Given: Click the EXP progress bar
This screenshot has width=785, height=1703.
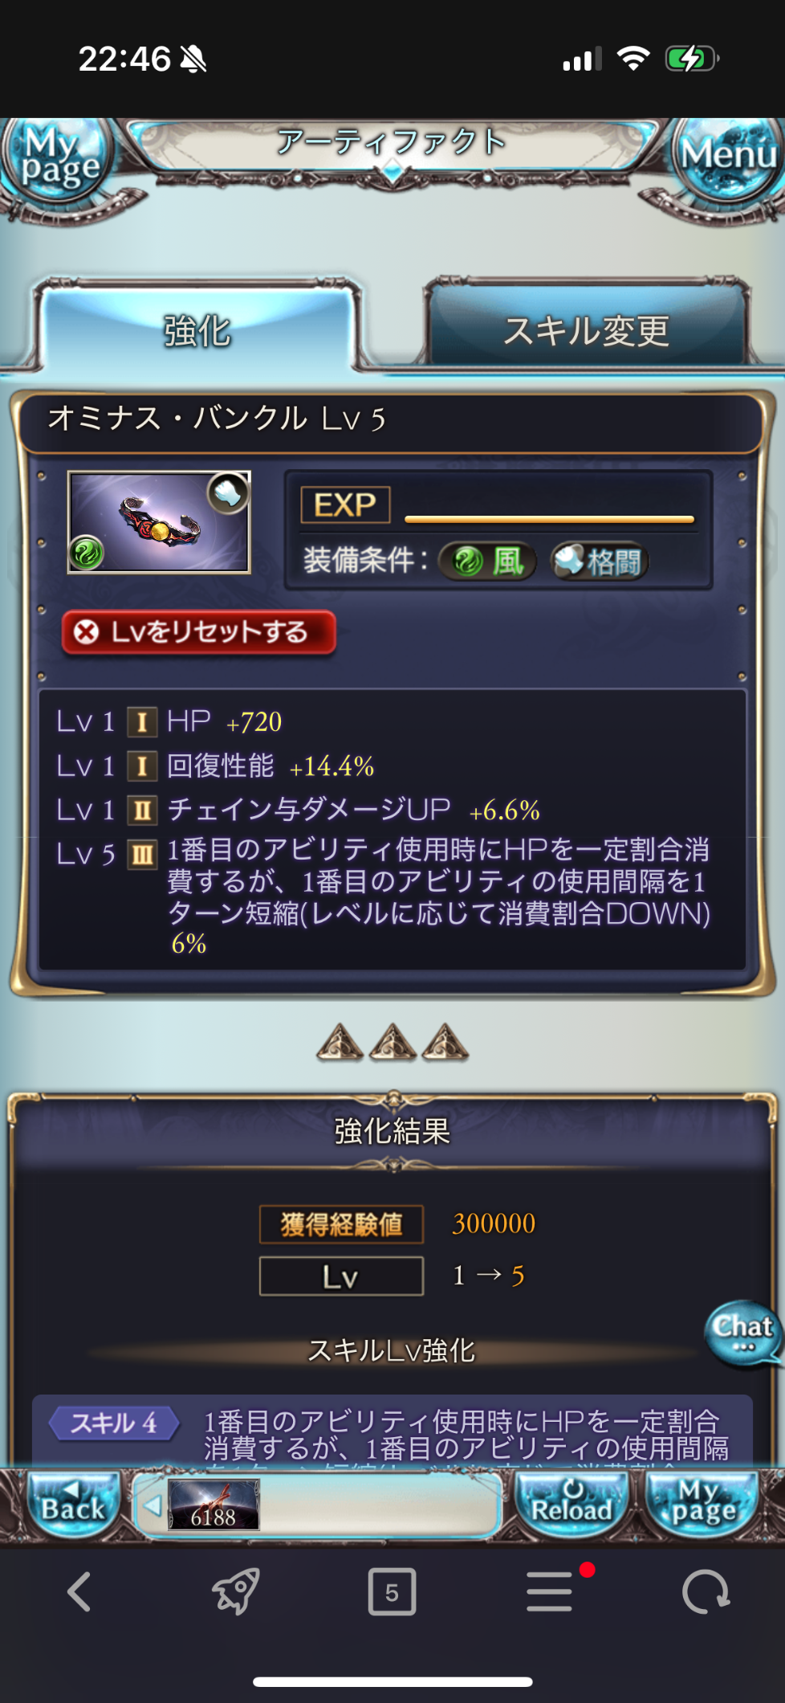Looking at the screenshot, I should tap(550, 519).
